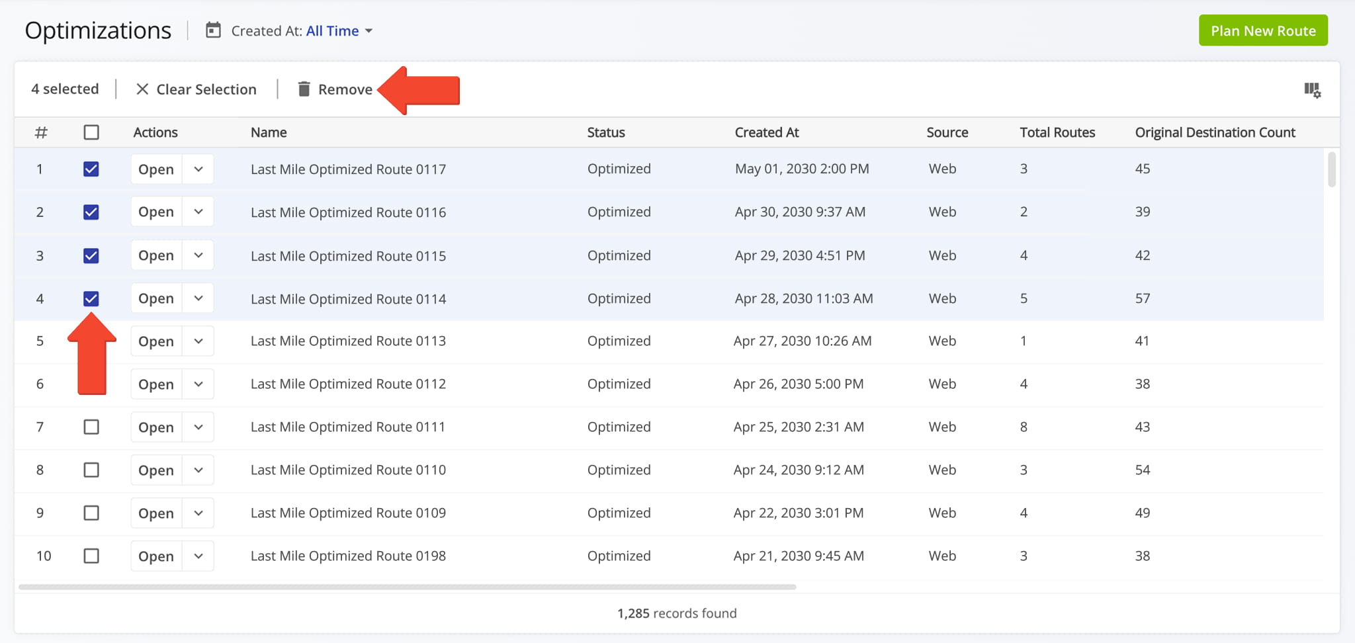Viewport: 1355px width, 643px height.
Task: Click the date May 01, 2030 2:00 PM
Action: click(x=802, y=169)
